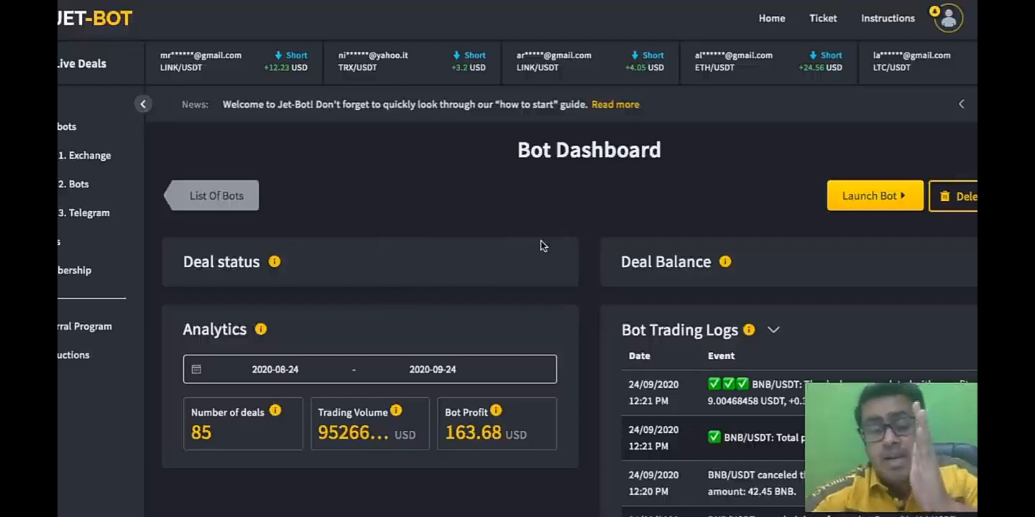Click the Bot Dashboard heading
The image size is (1035, 517).
[589, 149]
